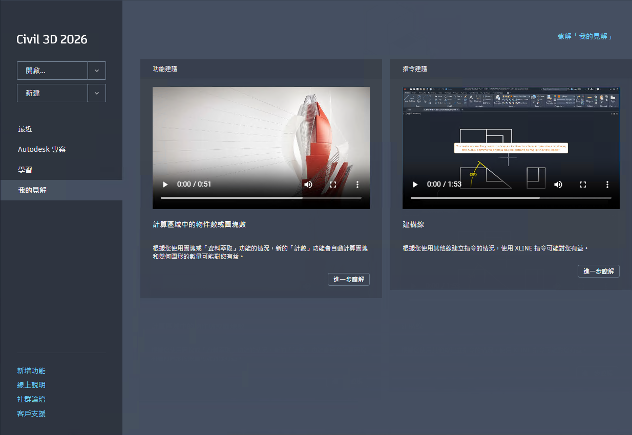The height and width of the screenshot is (435, 632).
Task: Play the 指令建議 XLINE video
Action: pyautogui.click(x=415, y=184)
